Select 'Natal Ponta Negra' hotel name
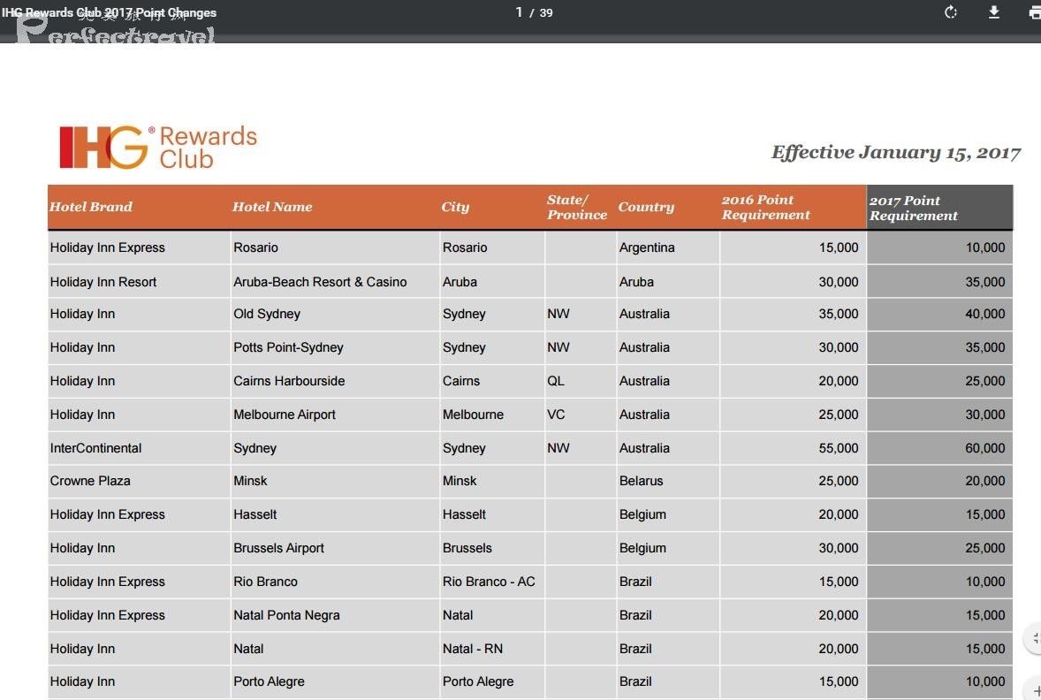The height and width of the screenshot is (700, 1041). (287, 615)
